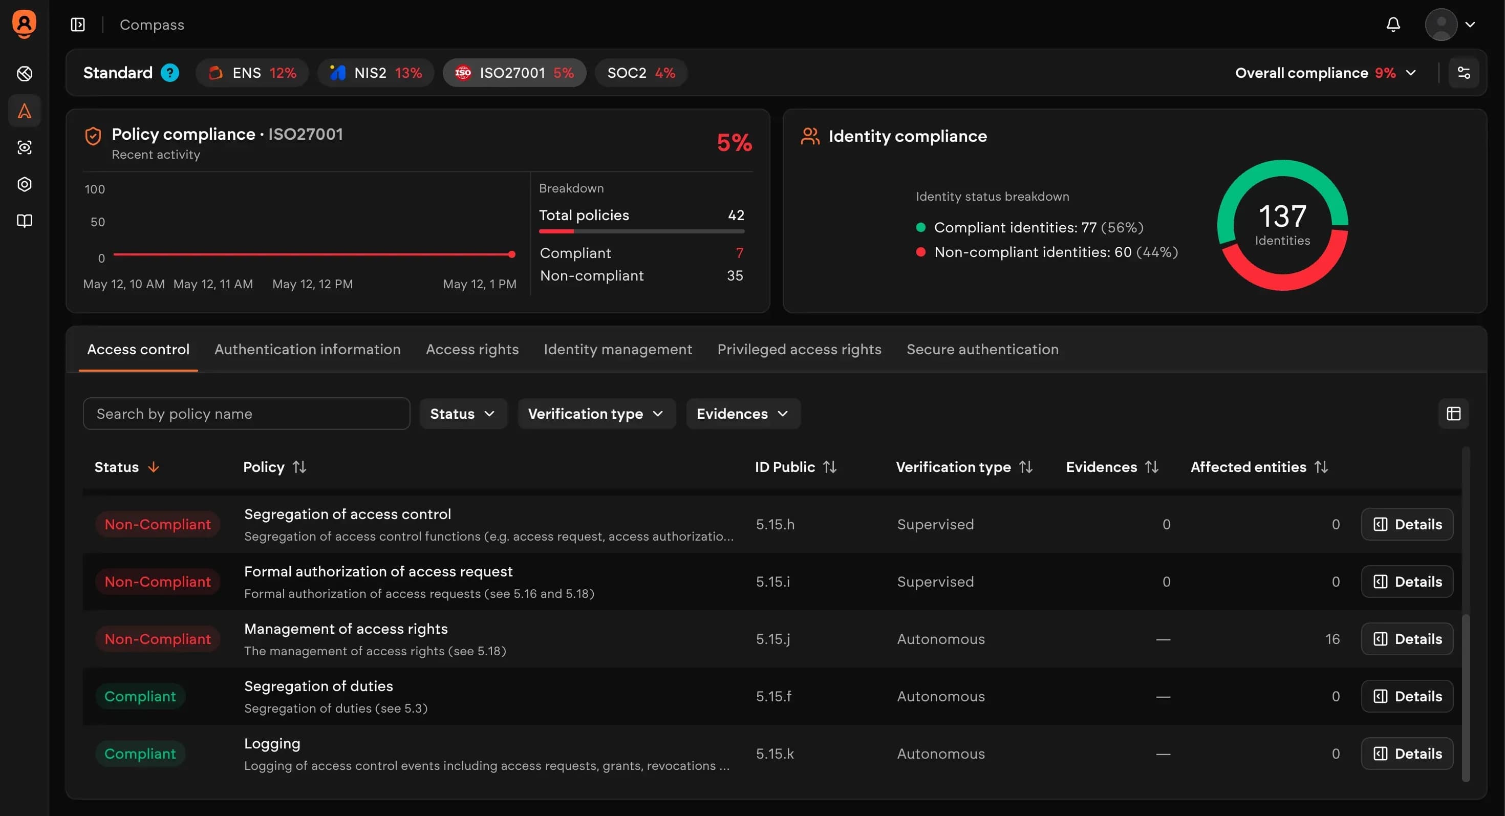Switch to the Privileged access rights tab

(799, 349)
